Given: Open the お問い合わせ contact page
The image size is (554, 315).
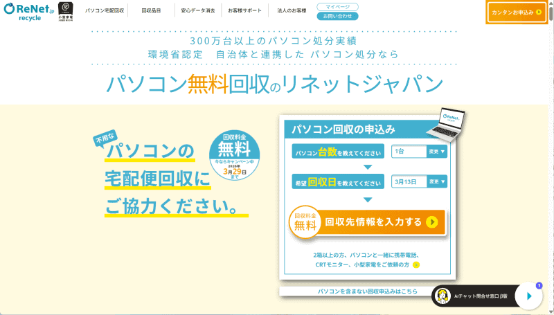Looking at the screenshot, I should click(x=337, y=16).
